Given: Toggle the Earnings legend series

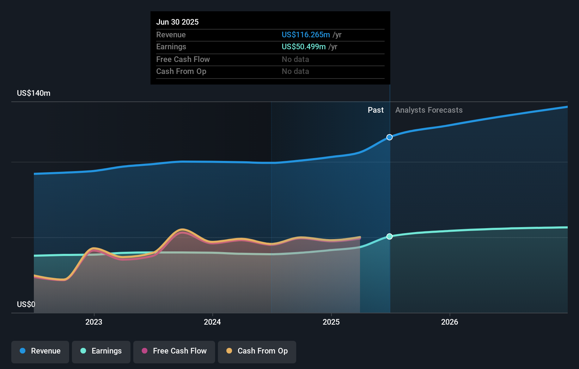Looking at the screenshot, I should coord(101,352).
